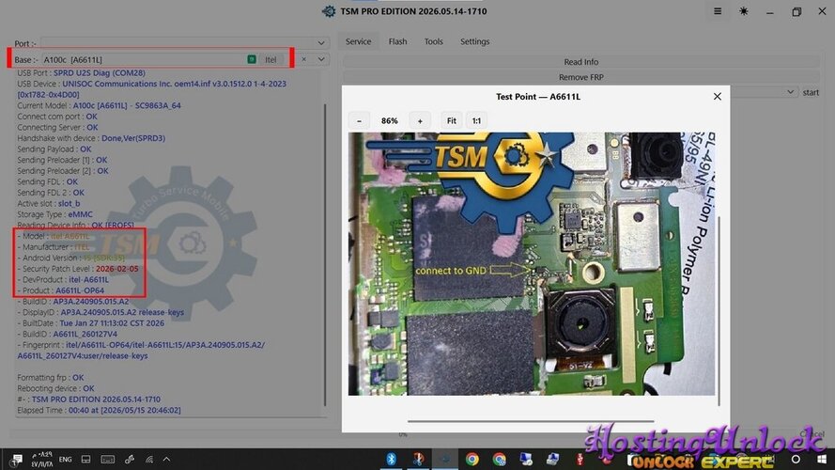The image size is (835, 470).
Task: Open the hamburger menu in title bar
Action: tap(718, 11)
